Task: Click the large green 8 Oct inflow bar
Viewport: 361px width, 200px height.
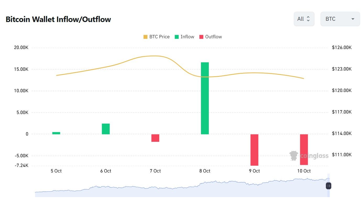Action: tap(205, 98)
